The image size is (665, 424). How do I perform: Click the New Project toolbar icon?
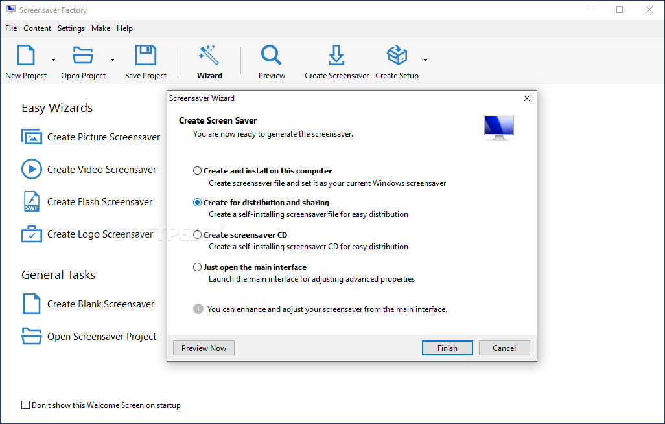click(26, 55)
